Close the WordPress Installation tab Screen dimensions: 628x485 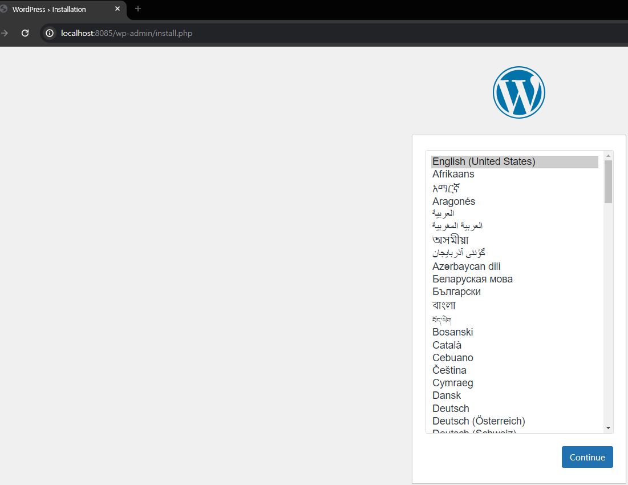pyautogui.click(x=118, y=9)
